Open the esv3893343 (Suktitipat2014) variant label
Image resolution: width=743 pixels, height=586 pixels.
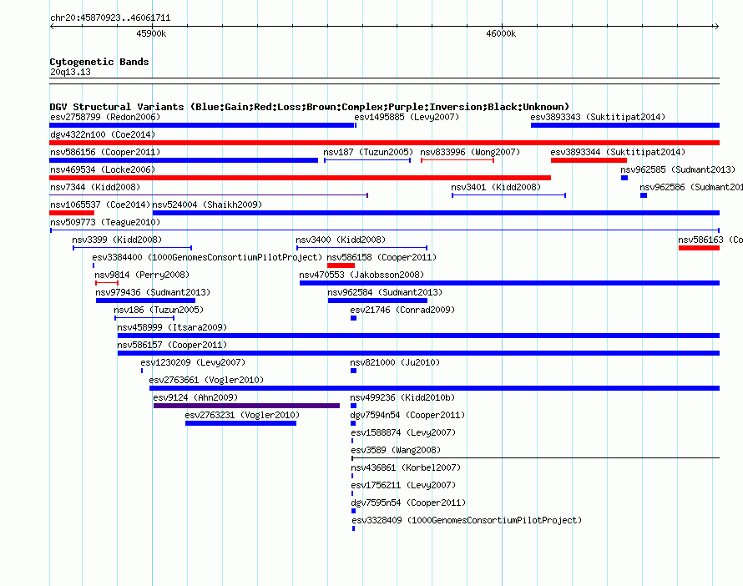[598, 117]
